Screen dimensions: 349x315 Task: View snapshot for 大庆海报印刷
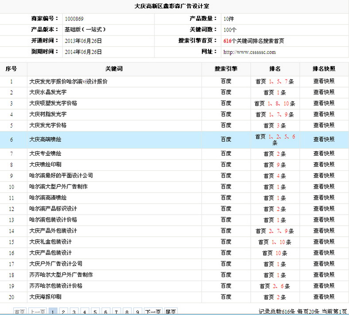[x=324, y=297]
